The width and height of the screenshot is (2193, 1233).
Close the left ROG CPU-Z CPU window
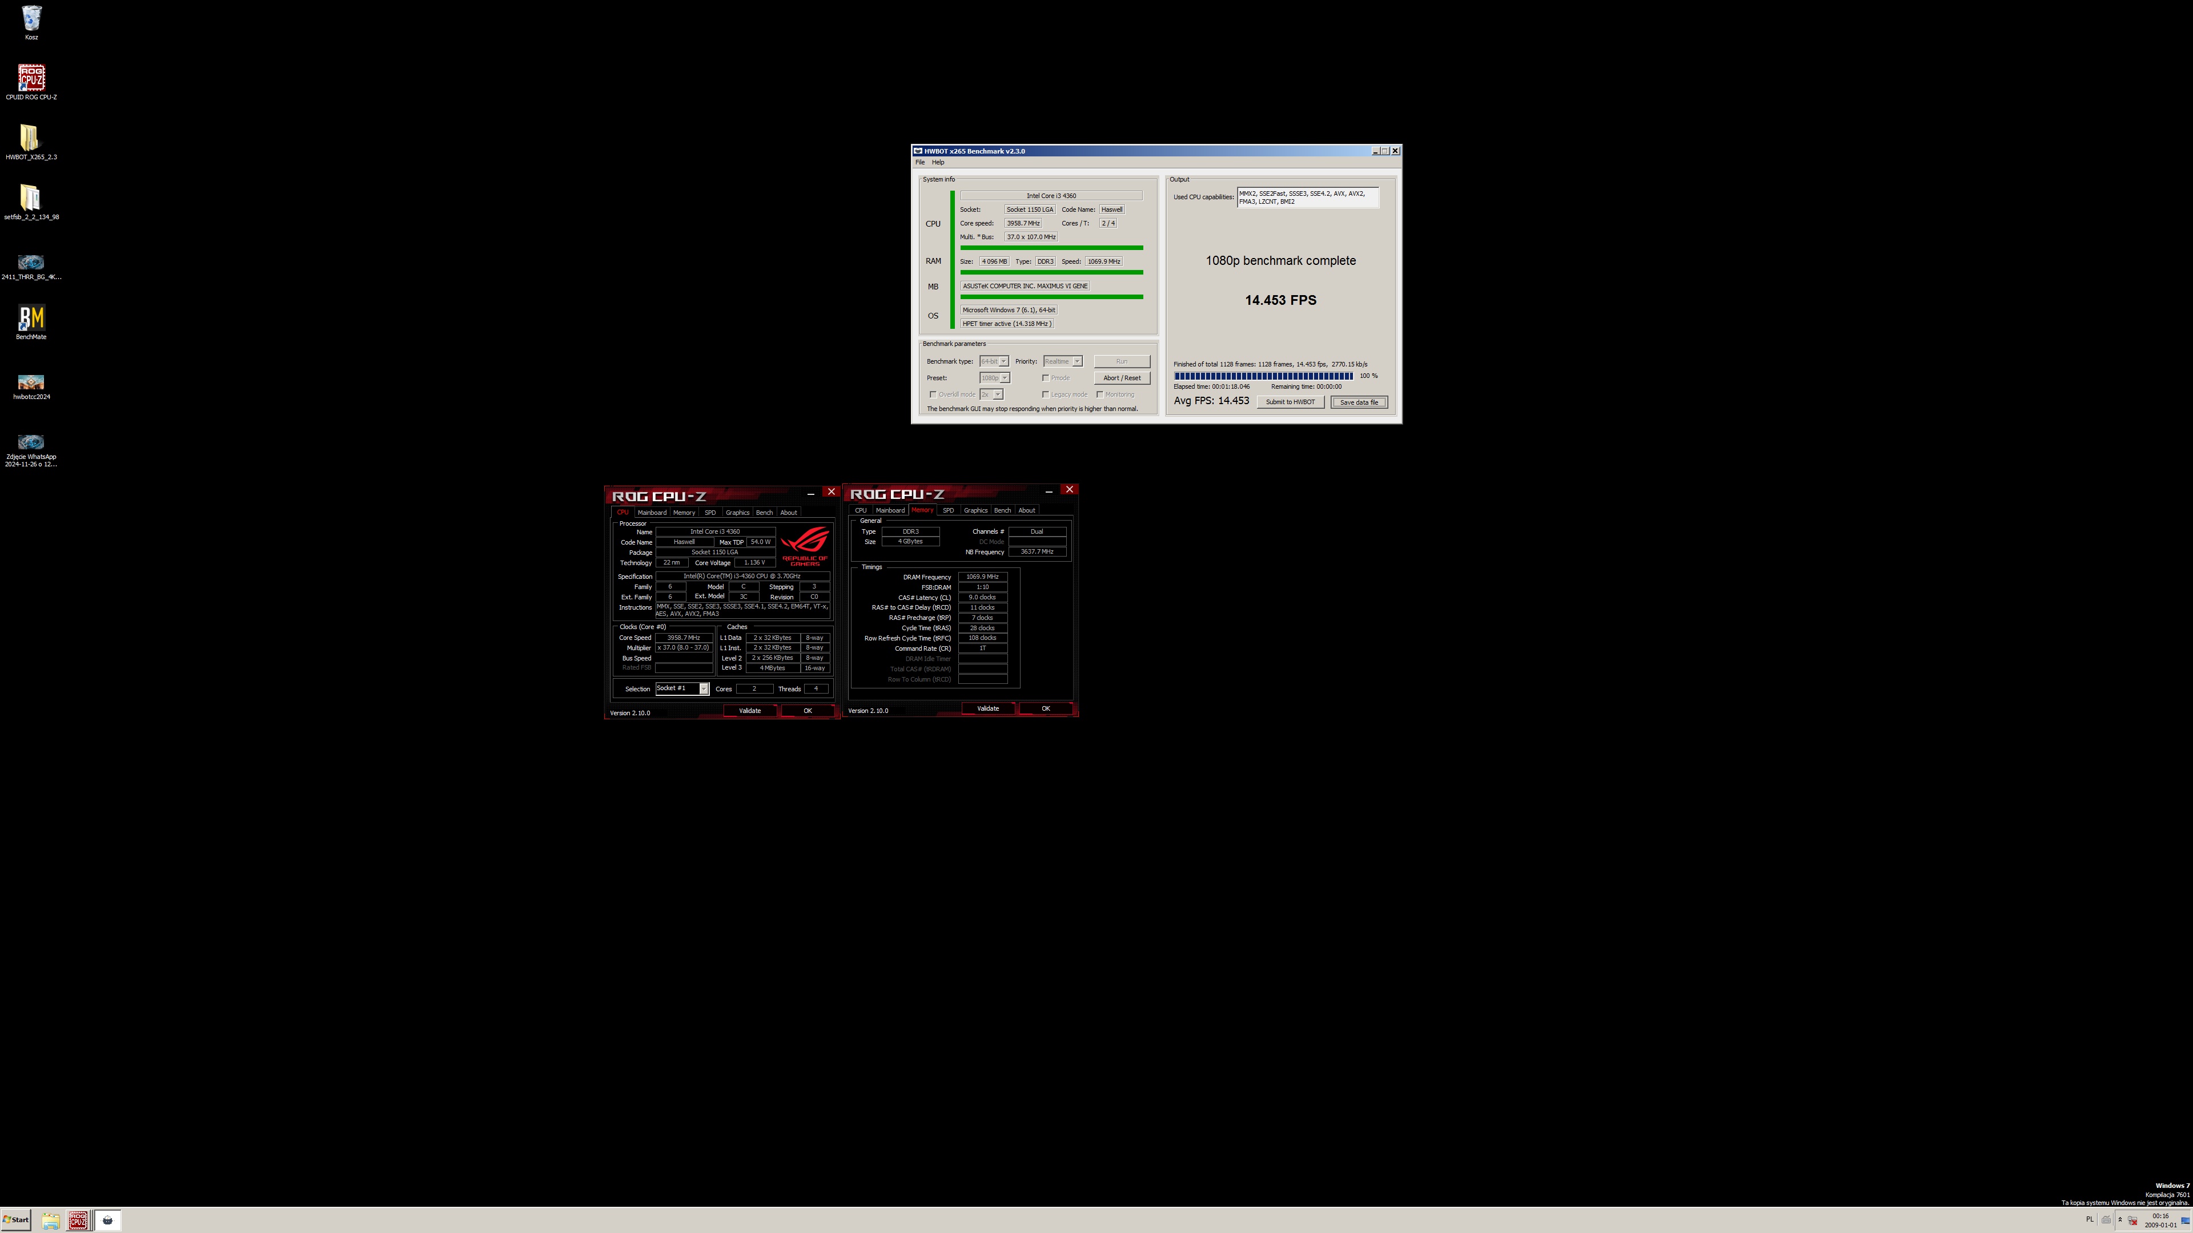coord(832,492)
